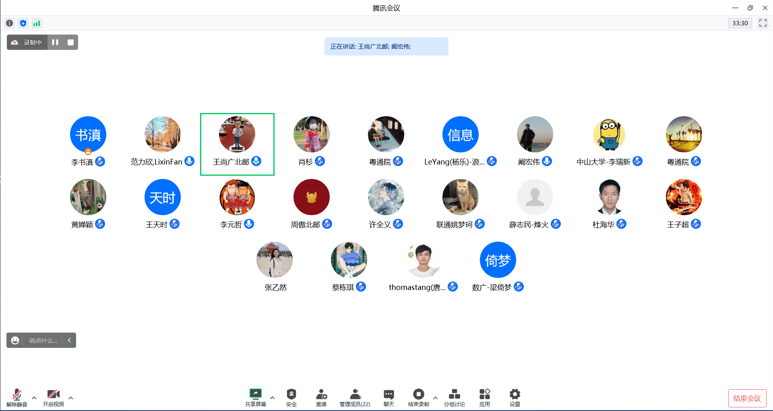
Task: Select 薛志民-烽火's default gray avatar
Action: 535,197
